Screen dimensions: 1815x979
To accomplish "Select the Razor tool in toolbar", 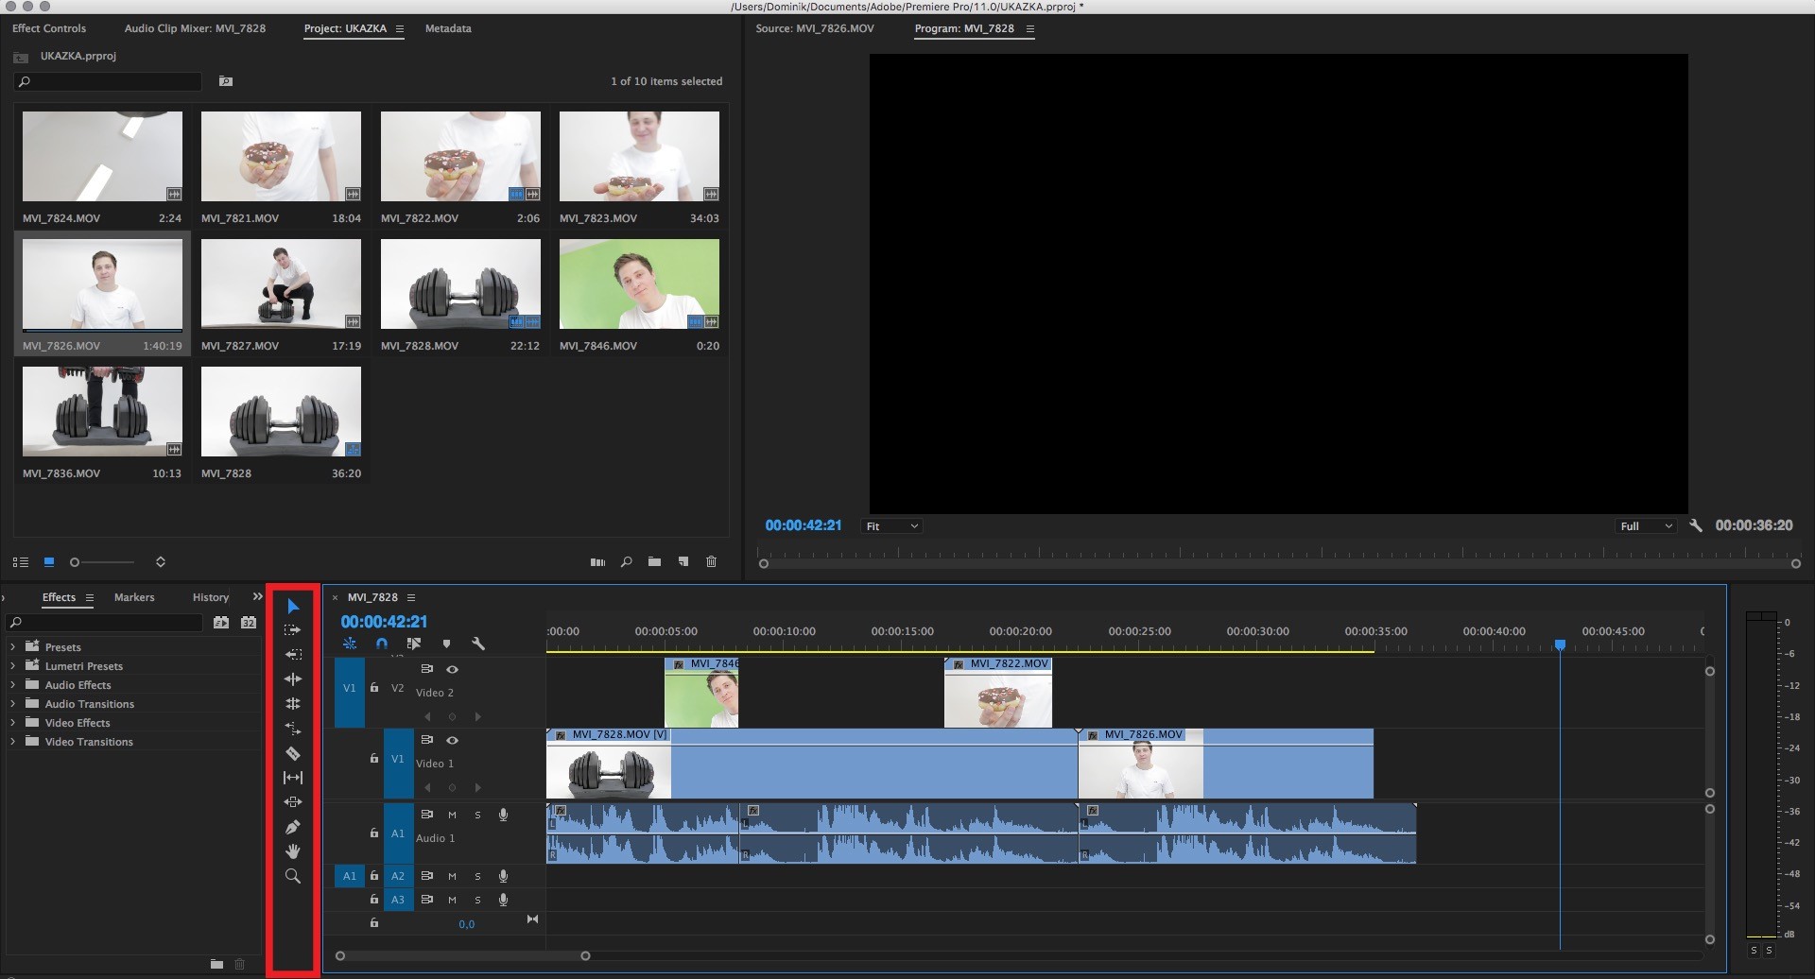I will [293, 753].
